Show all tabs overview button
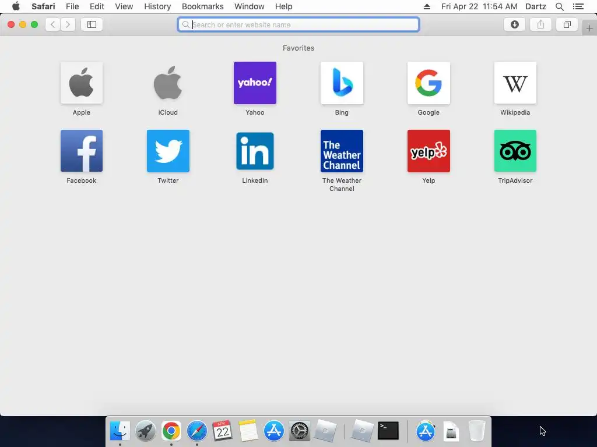 [x=567, y=24]
